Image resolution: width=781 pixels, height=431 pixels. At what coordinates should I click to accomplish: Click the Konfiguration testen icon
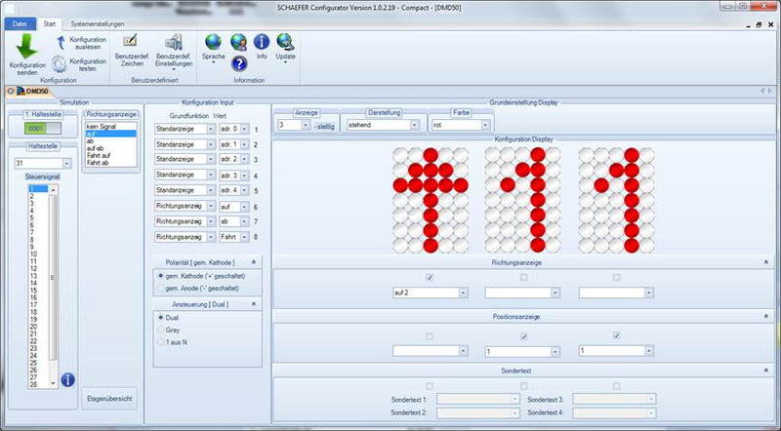[x=60, y=63]
